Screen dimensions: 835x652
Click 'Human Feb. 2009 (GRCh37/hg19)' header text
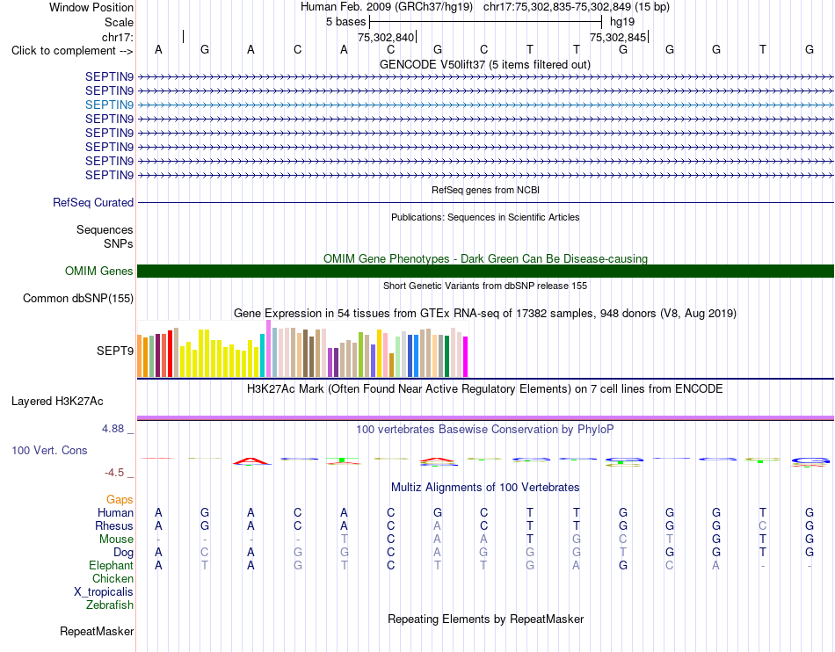click(x=387, y=7)
